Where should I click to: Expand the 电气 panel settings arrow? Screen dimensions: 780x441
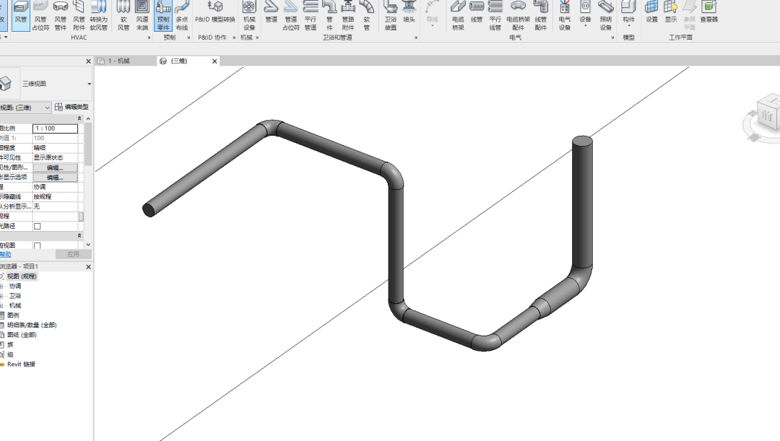click(612, 38)
